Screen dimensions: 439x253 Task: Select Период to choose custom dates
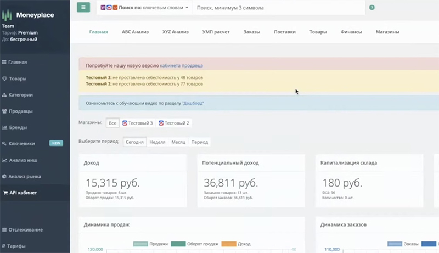pyautogui.click(x=199, y=142)
